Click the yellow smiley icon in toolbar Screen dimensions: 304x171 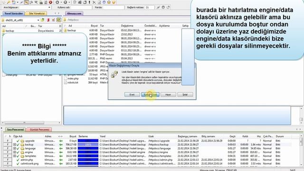114,2
